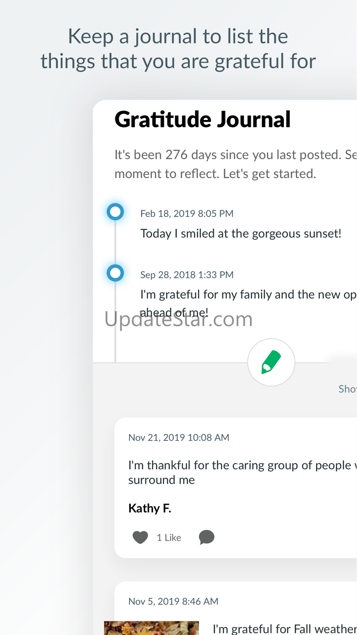Click the Sep 28, 2018 1:33 PM timestamp
Image resolution: width=357 pixels, height=635 pixels.
click(187, 275)
